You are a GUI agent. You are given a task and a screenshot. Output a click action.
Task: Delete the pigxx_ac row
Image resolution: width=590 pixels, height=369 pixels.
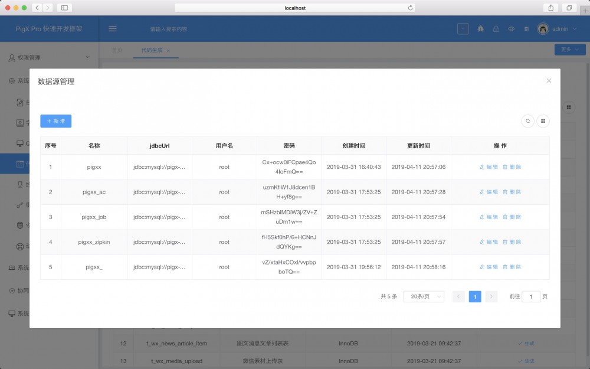512,192
